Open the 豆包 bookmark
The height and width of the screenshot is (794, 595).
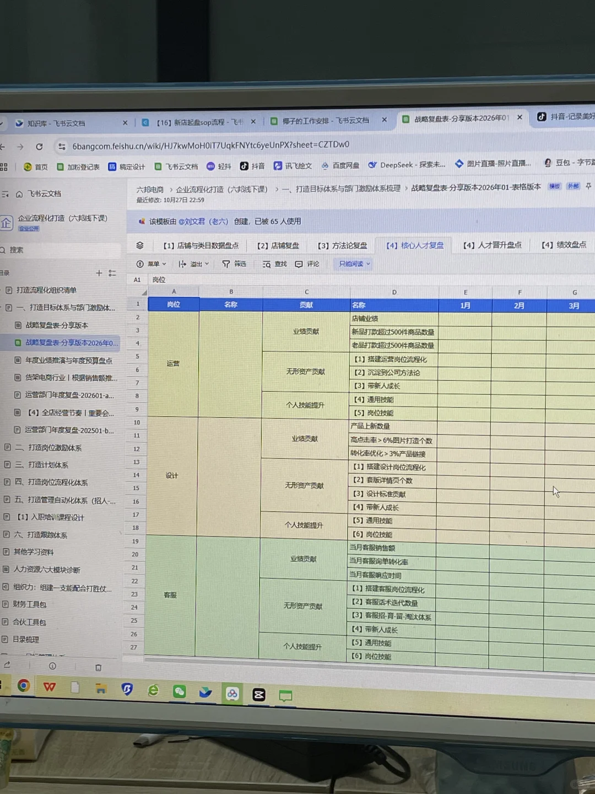[x=569, y=163]
